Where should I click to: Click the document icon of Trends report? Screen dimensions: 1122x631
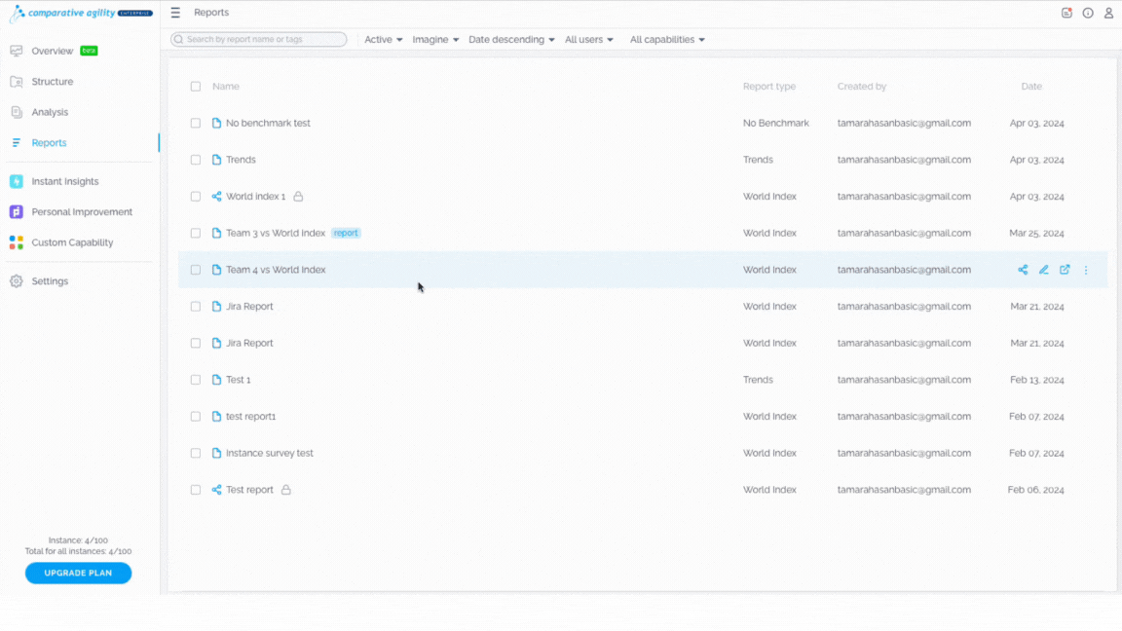pyautogui.click(x=217, y=160)
